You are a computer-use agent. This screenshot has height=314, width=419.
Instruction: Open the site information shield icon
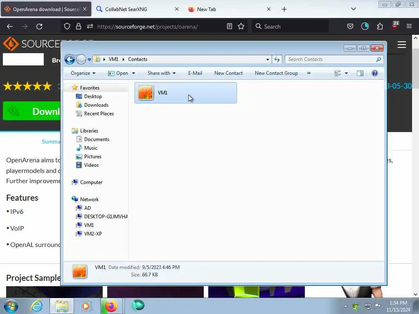67,26
